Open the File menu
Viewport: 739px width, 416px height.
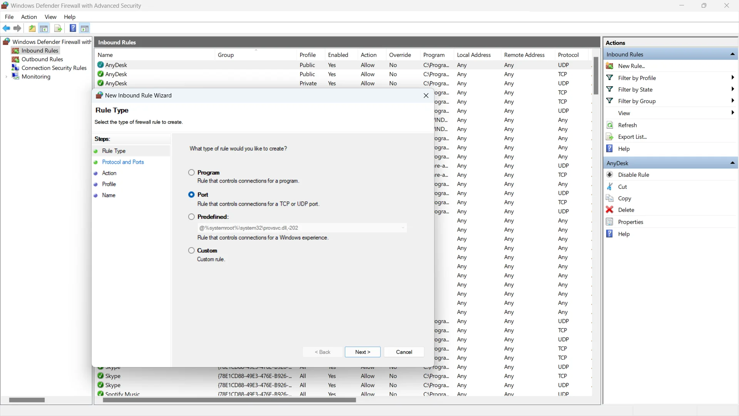(9, 17)
